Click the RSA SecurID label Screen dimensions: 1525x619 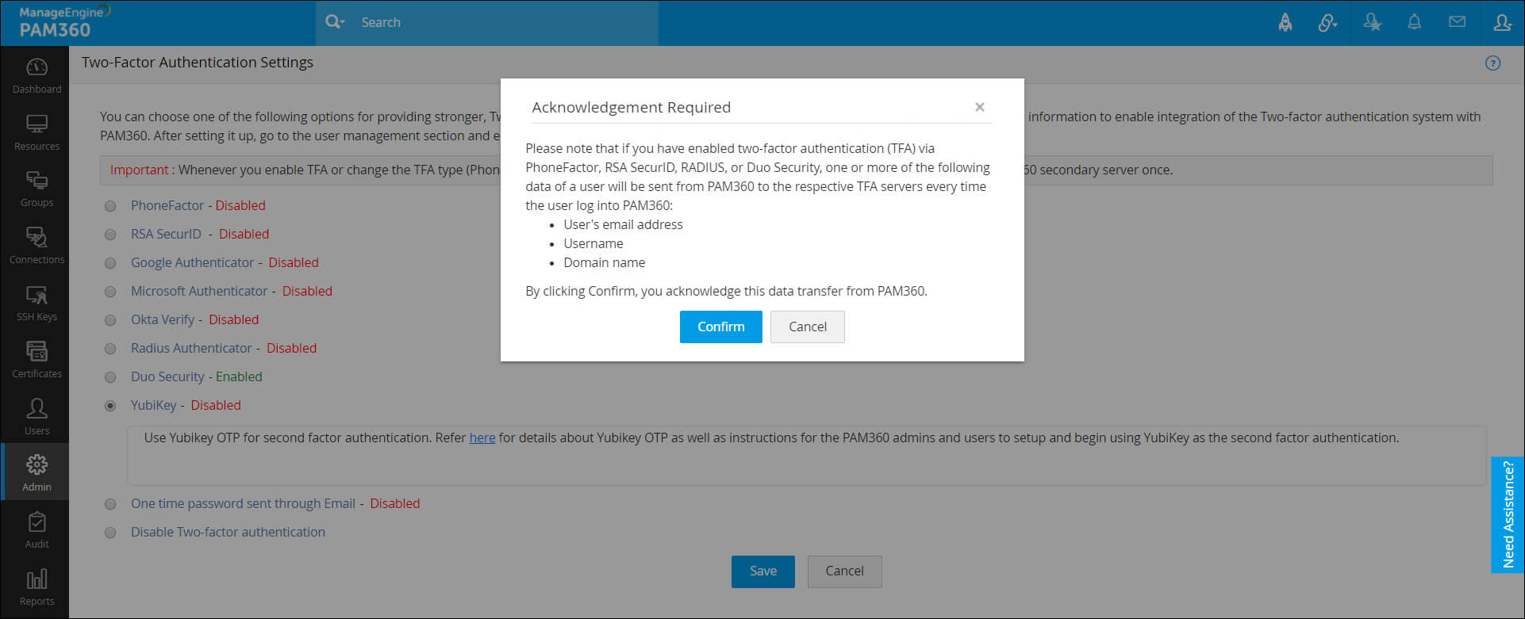166,234
